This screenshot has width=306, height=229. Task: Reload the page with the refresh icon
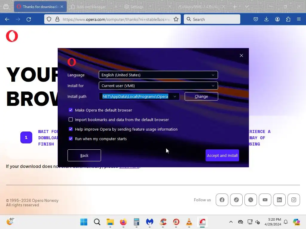click(29, 19)
